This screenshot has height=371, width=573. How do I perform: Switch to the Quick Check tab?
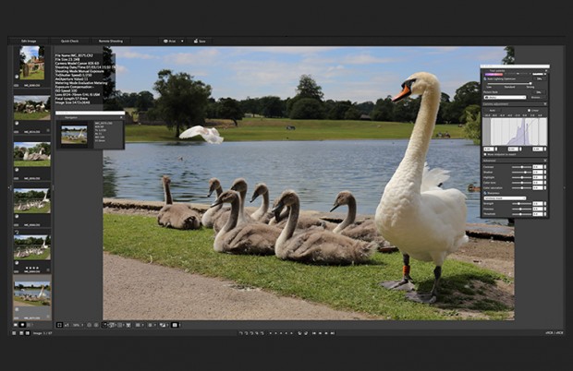click(x=69, y=42)
